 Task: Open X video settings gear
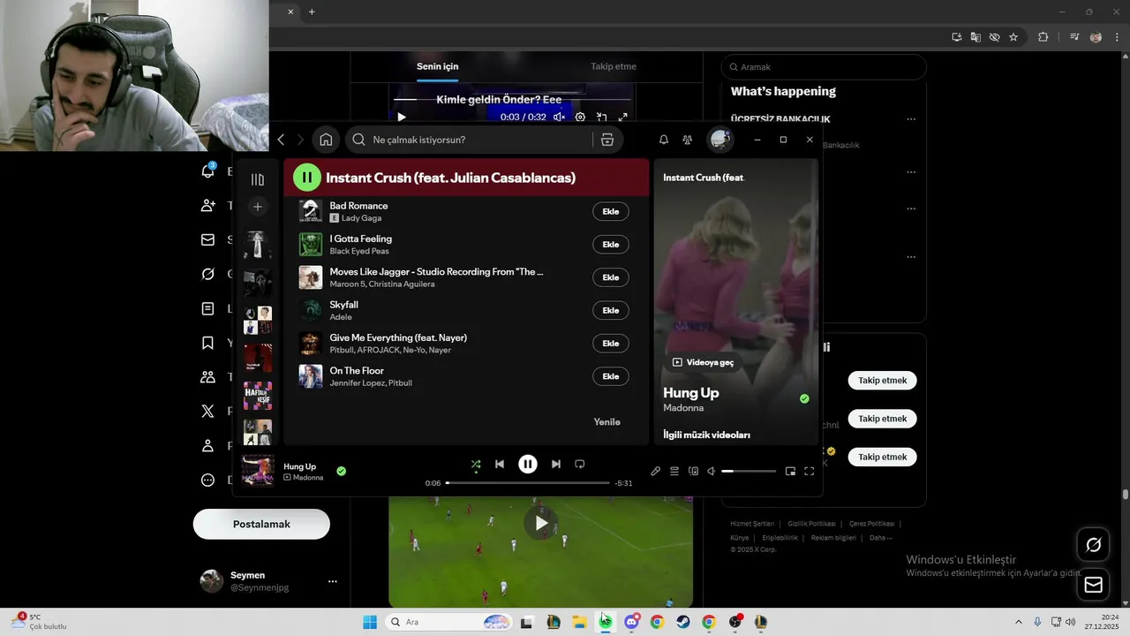coord(580,117)
